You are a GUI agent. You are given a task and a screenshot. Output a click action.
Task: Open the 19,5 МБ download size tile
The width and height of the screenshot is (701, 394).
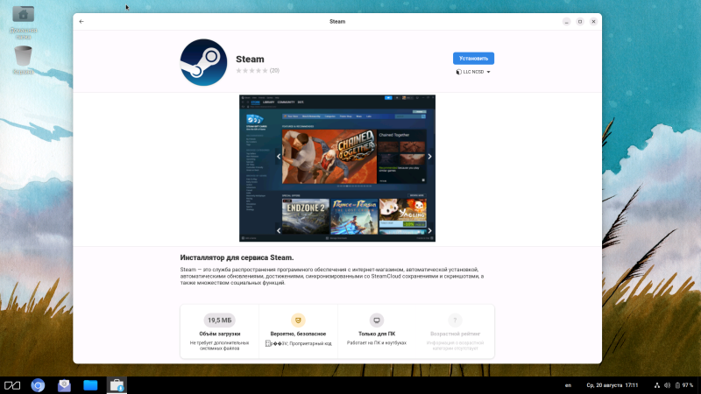pos(219,320)
